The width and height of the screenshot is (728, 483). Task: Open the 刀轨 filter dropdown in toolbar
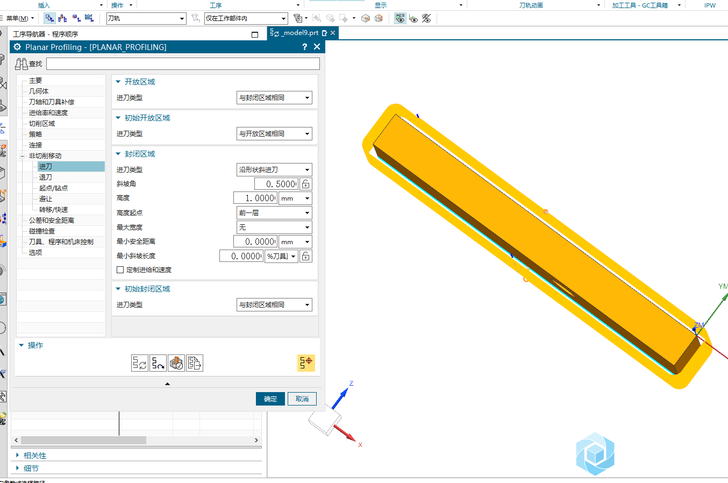(x=146, y=18)
